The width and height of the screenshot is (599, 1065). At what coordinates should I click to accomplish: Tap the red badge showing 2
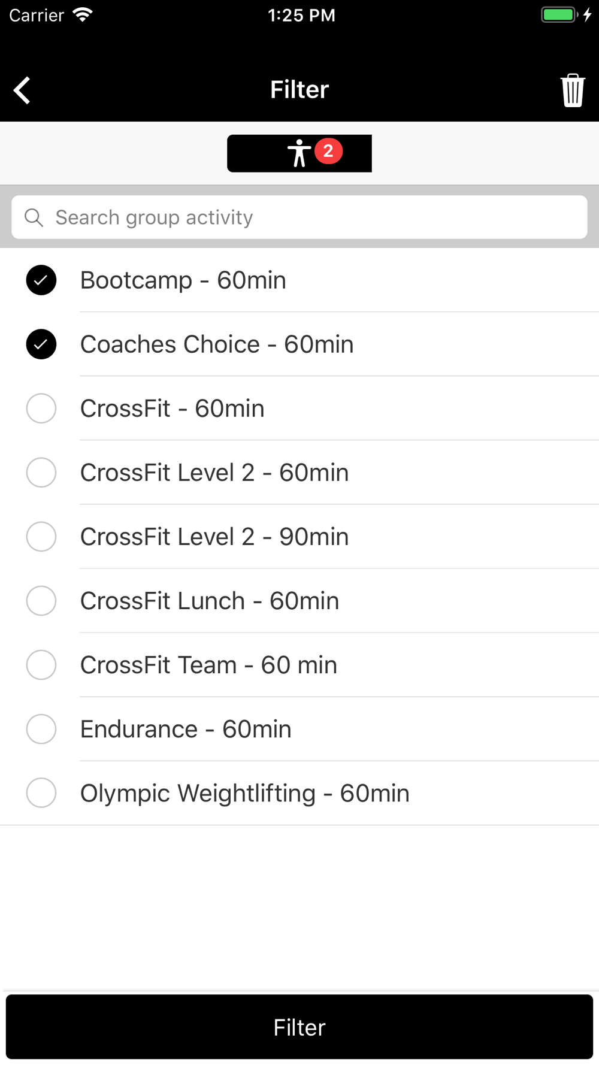coord(328,151)
